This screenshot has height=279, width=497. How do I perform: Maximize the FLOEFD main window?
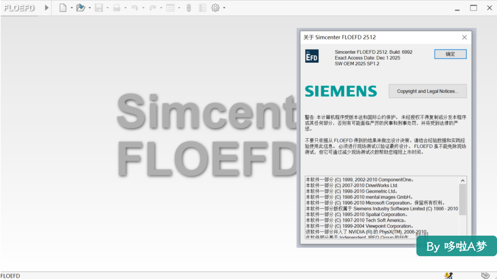pyautogui.click(x=474, y=8)
